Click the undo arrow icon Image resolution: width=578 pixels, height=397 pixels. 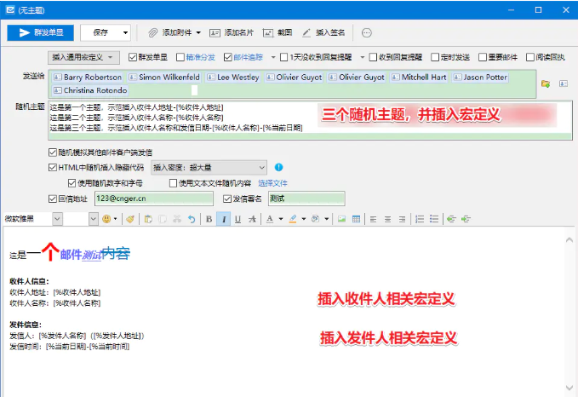[x=192, y=219]
